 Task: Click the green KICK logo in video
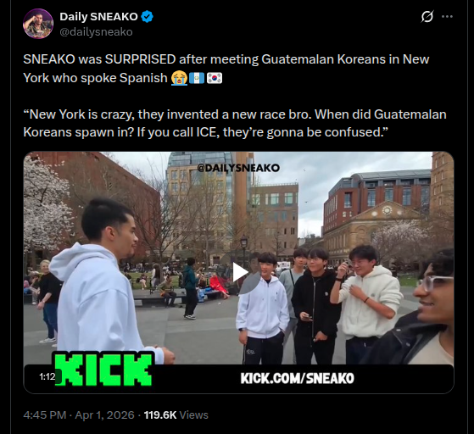[103, 370]
